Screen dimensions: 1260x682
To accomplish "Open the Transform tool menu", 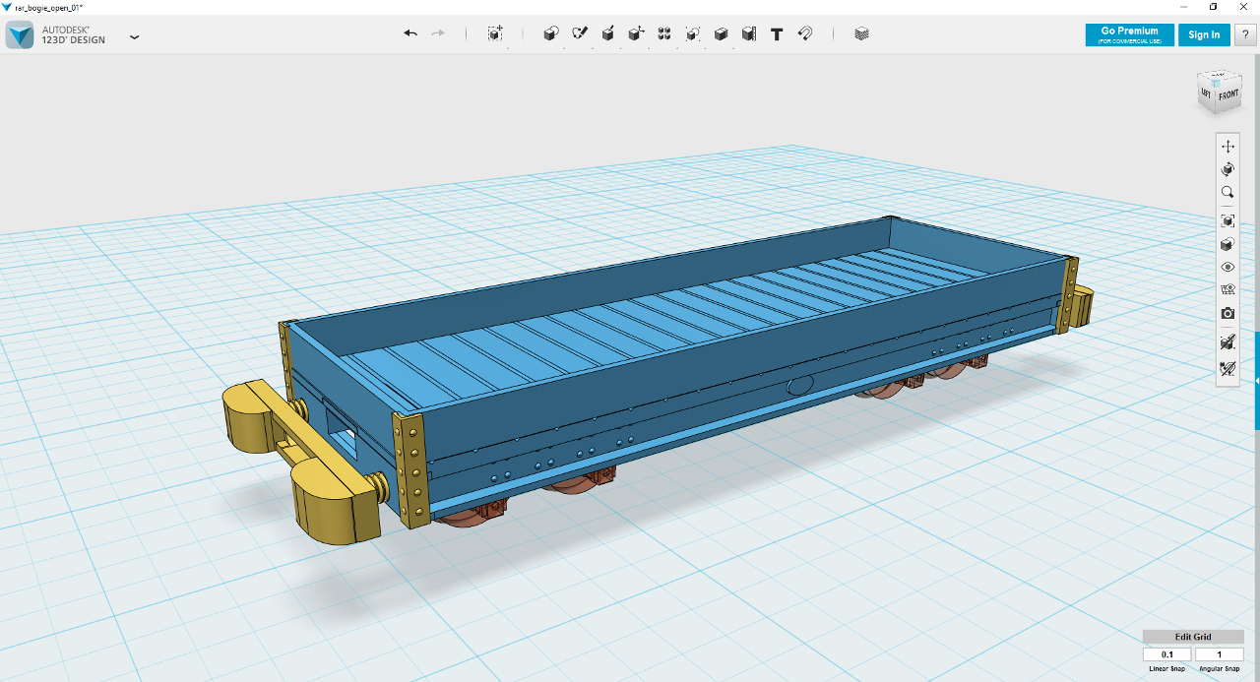I will click(x=495, y=33).
